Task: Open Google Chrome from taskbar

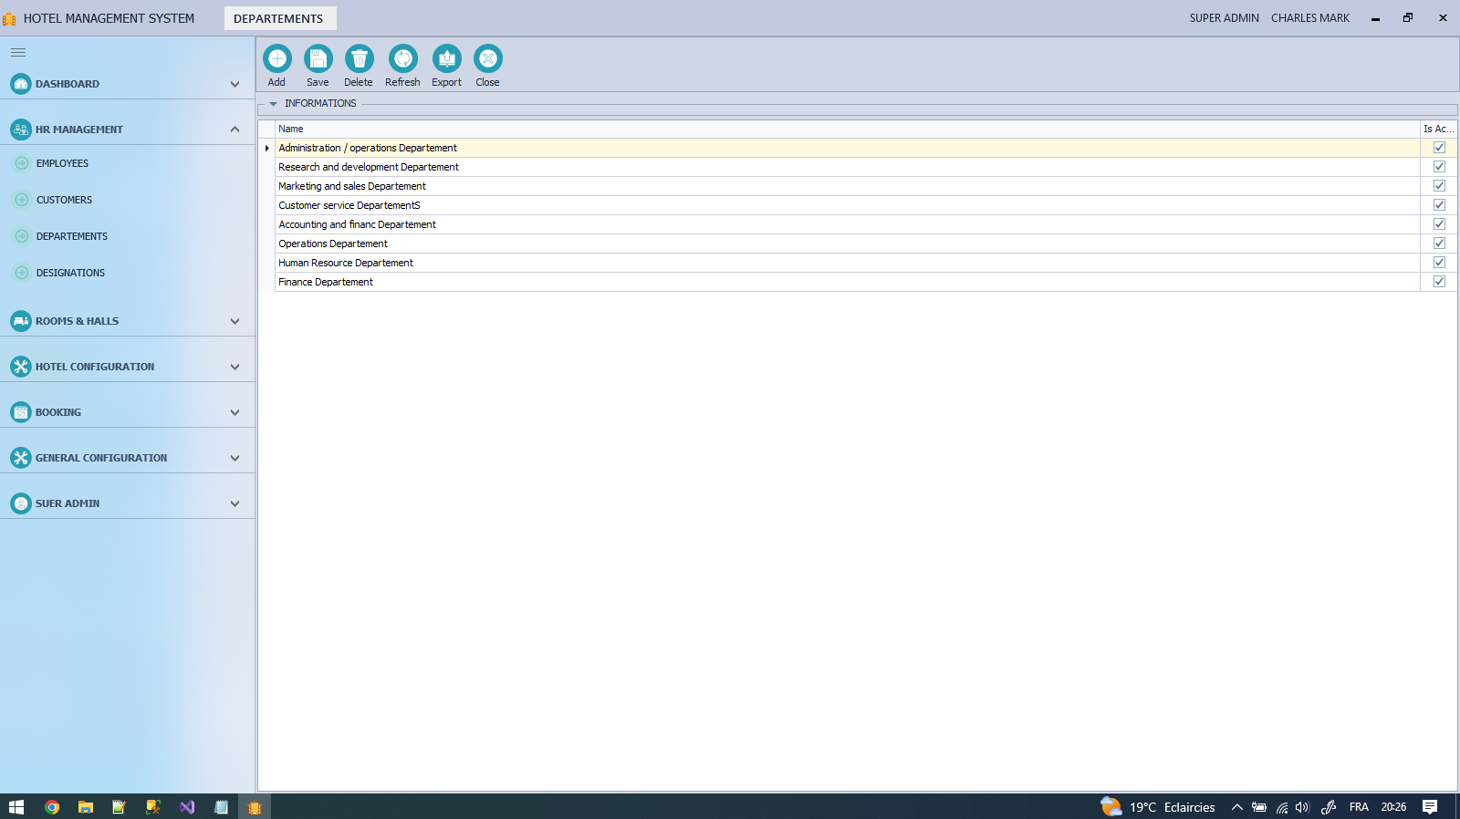Action: click(52, 807)
